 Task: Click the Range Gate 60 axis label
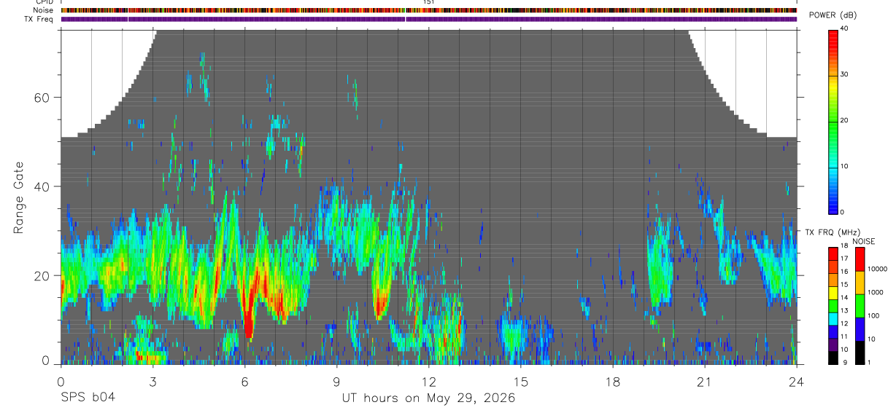click(45, 98)
